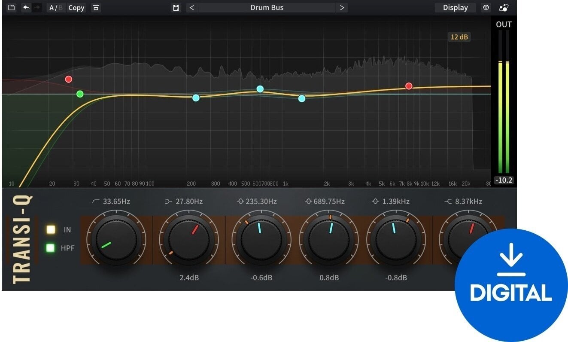Screen dimensions: 568x342
Task: Click the 33.65Hz high-pass knob
Action: [116, 240]
